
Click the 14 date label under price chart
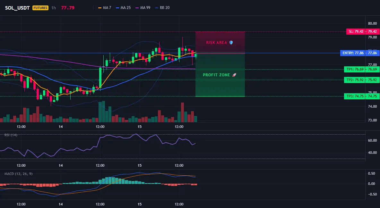pyautogui.click(x=61, y=127)
